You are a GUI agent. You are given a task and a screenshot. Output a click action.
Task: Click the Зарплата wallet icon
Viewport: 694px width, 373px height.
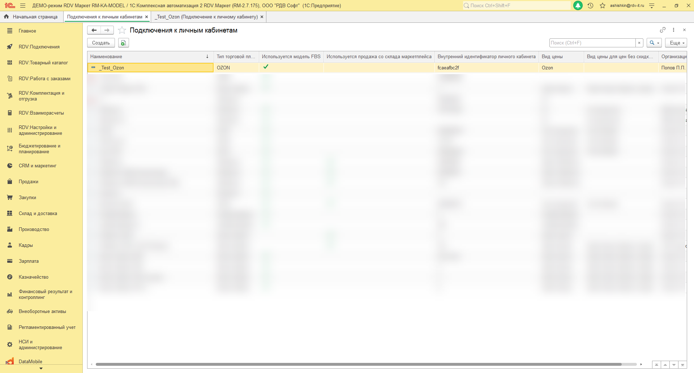tap(10, 261)
